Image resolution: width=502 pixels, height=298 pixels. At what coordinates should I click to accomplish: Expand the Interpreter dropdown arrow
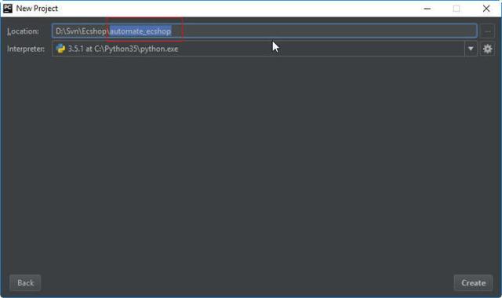tap(471, 49)
